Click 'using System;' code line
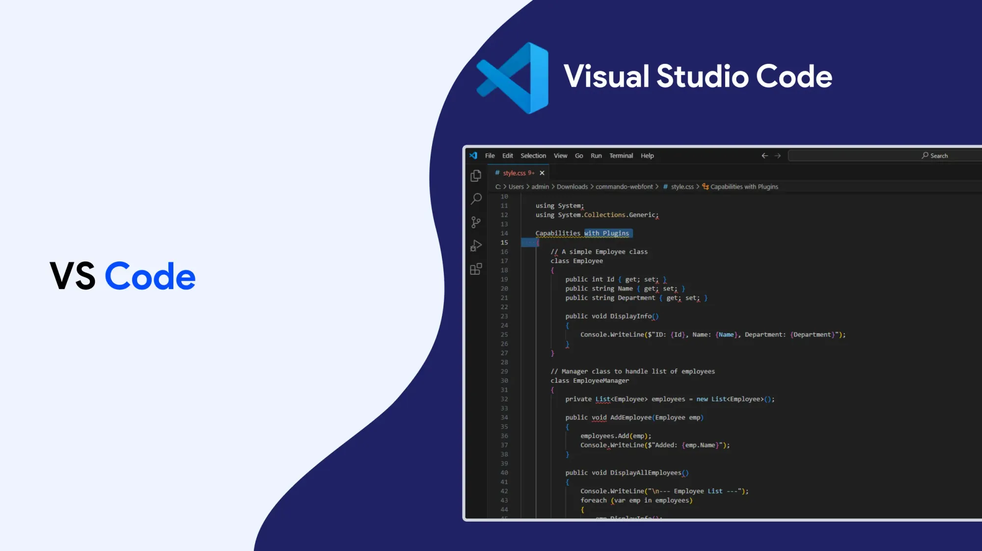Image resolution: width=982 pixels, height=551 pixels. coord(560,206)
